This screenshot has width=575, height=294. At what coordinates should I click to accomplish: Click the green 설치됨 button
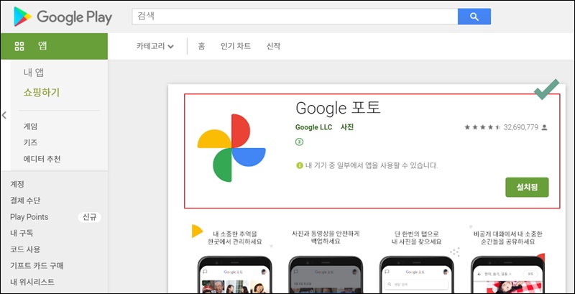tap(527, 188)
